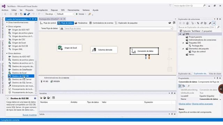Click the Grid Options icon in Variables panel

[x=53, y=98]
